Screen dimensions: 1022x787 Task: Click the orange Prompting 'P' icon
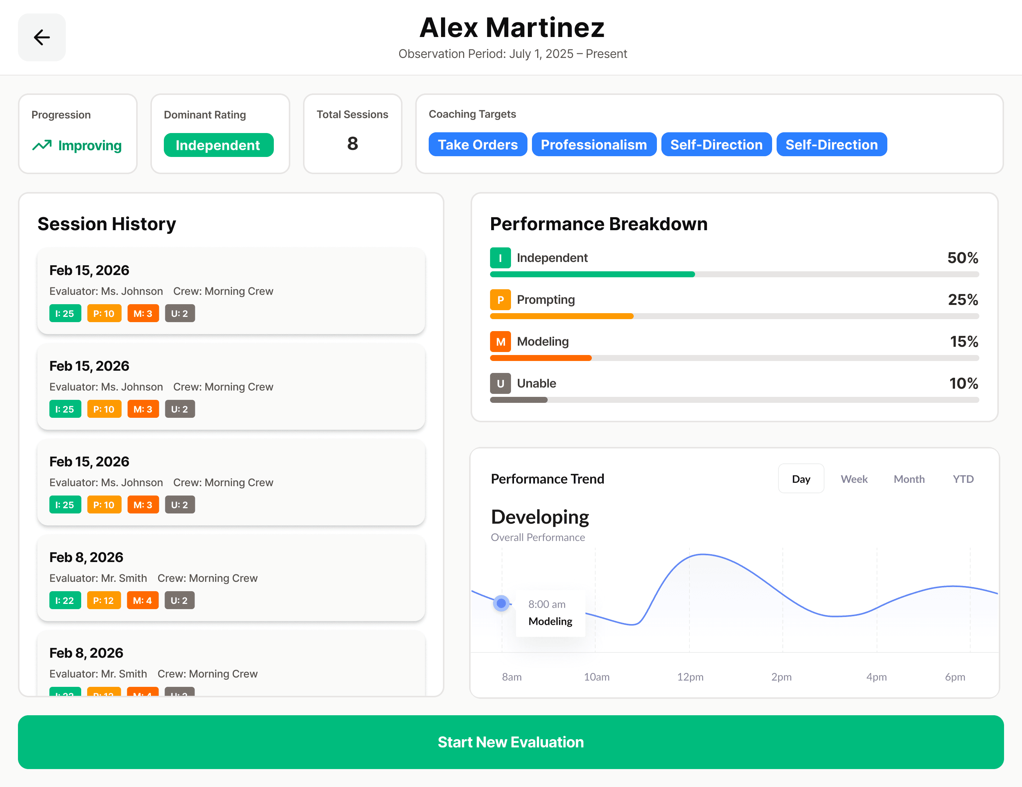pos(500,300)
